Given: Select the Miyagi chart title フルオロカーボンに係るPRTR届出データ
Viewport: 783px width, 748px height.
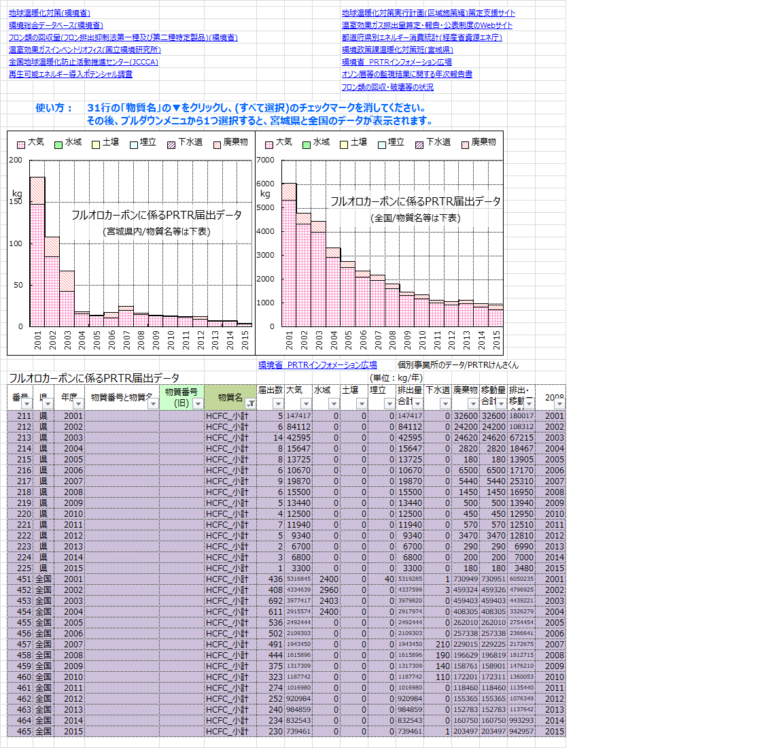Looking at the screenshot, I should coord(156,216).
